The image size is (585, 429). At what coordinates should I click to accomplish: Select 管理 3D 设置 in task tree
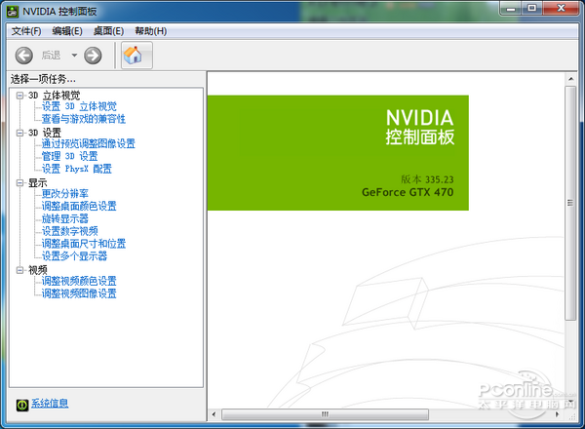[x=69, y=156]
